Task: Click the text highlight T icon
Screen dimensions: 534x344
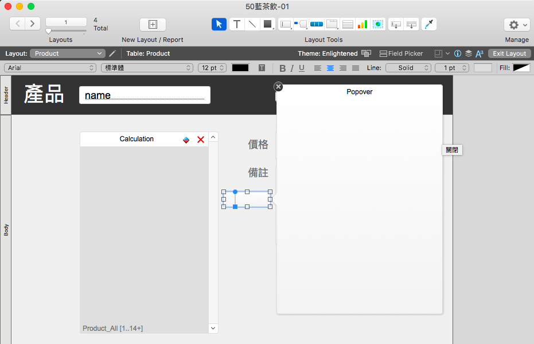Action: click(262, 68)
